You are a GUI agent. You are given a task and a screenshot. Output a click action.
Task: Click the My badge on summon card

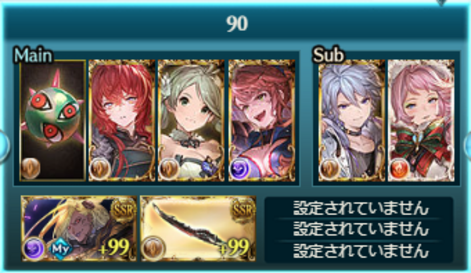(x=60, y=249)
